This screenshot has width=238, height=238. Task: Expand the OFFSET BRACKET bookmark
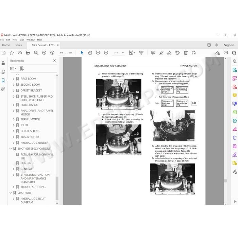[x=14, y=91]
